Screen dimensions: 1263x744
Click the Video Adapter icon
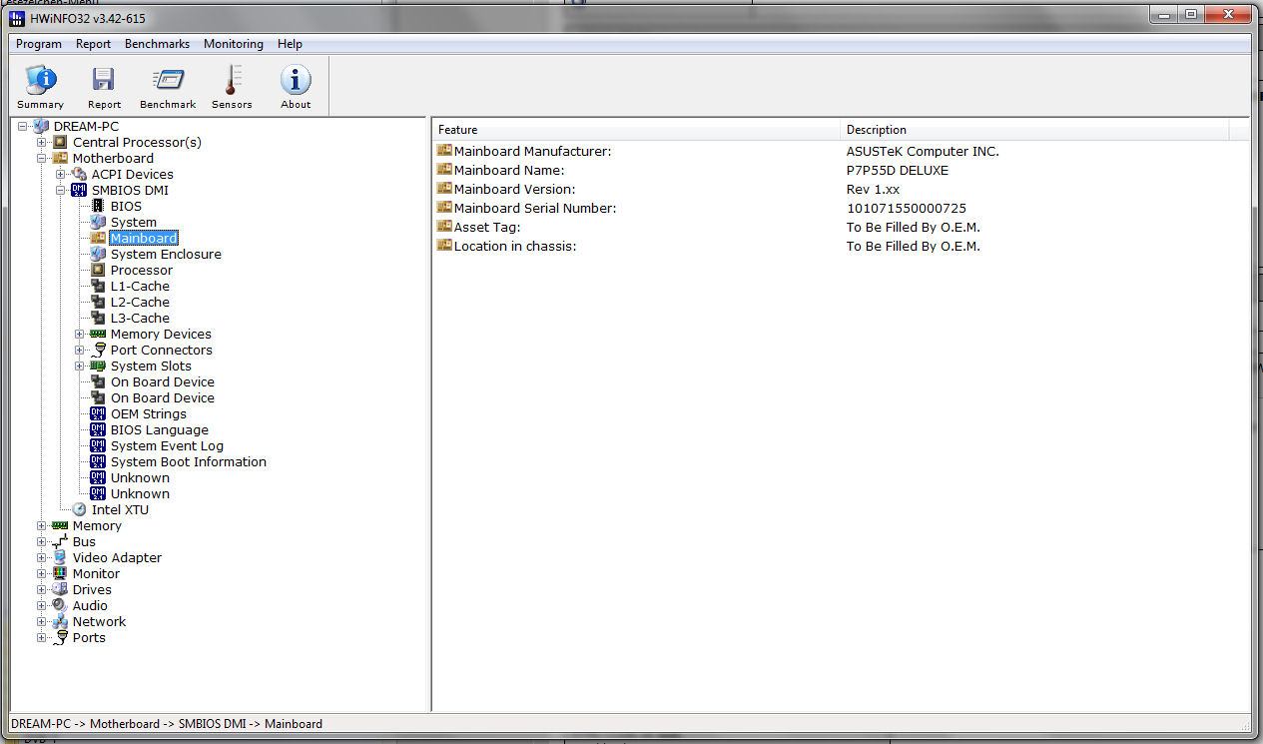pyautogui.click(x=60, y=558)
